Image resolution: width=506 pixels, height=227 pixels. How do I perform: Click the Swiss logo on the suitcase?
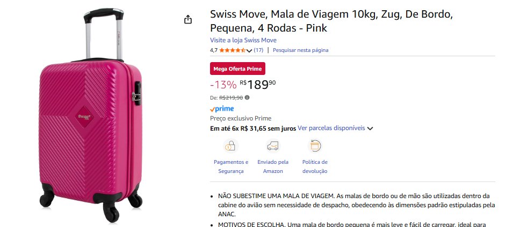pyautogui.click(x=84, y=115)
